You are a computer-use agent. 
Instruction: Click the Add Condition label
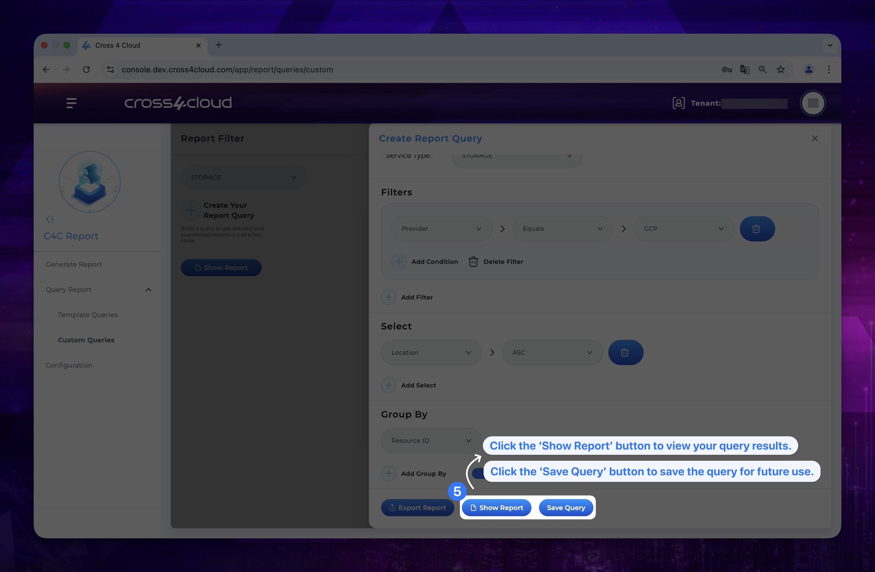point(435,262)
